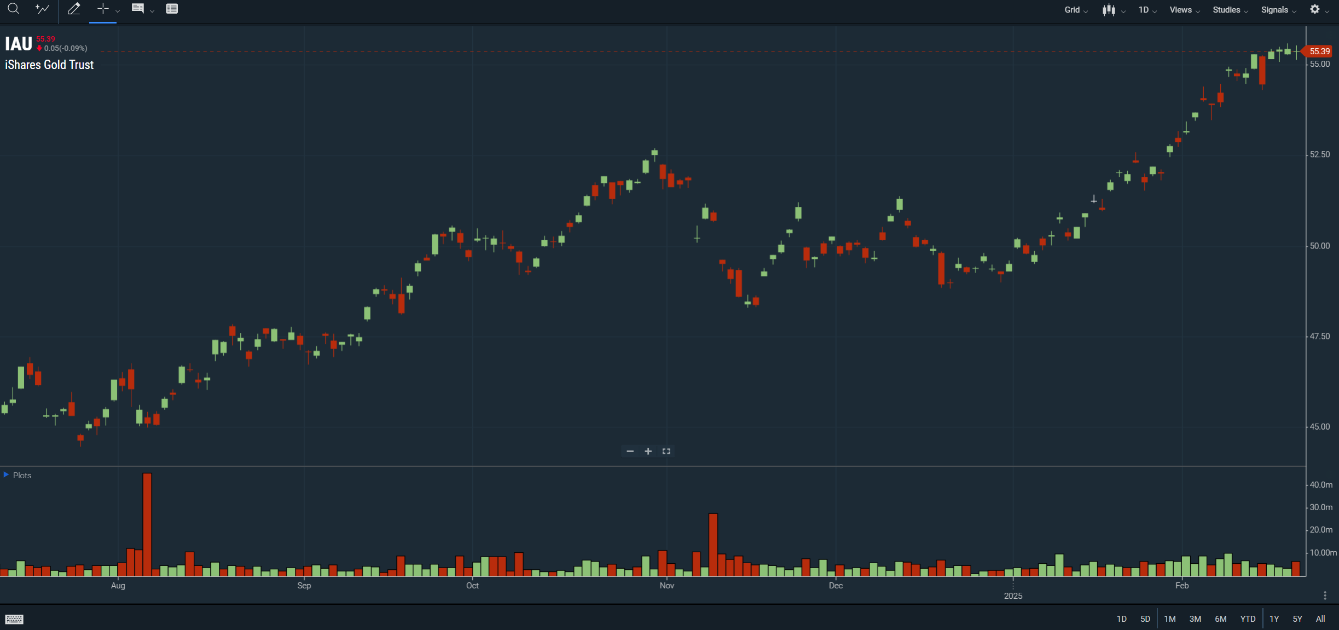Click the on-screen keyboard icon
Viewport: 1339px width, 630px height.
click(x=14, y=619)
